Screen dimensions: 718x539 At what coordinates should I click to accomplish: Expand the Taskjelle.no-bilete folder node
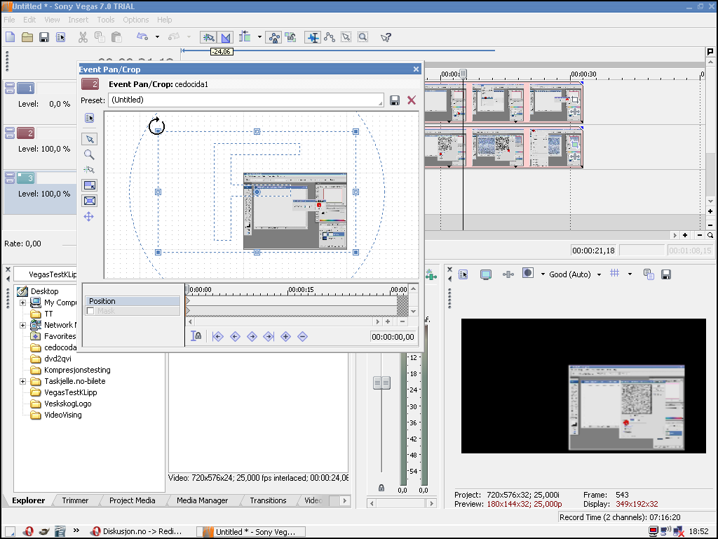23,381
